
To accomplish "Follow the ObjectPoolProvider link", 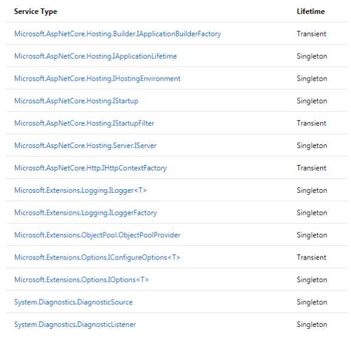I will (x=98, y=235).
